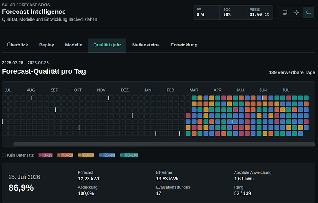Viewport: 318px width, 203px height.
Task: Click the '139 verwertbare Tage' counter
Action: pos(292,73)
